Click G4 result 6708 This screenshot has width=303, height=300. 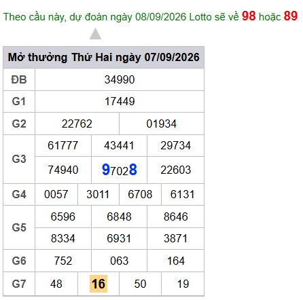(x=140, y=194)
